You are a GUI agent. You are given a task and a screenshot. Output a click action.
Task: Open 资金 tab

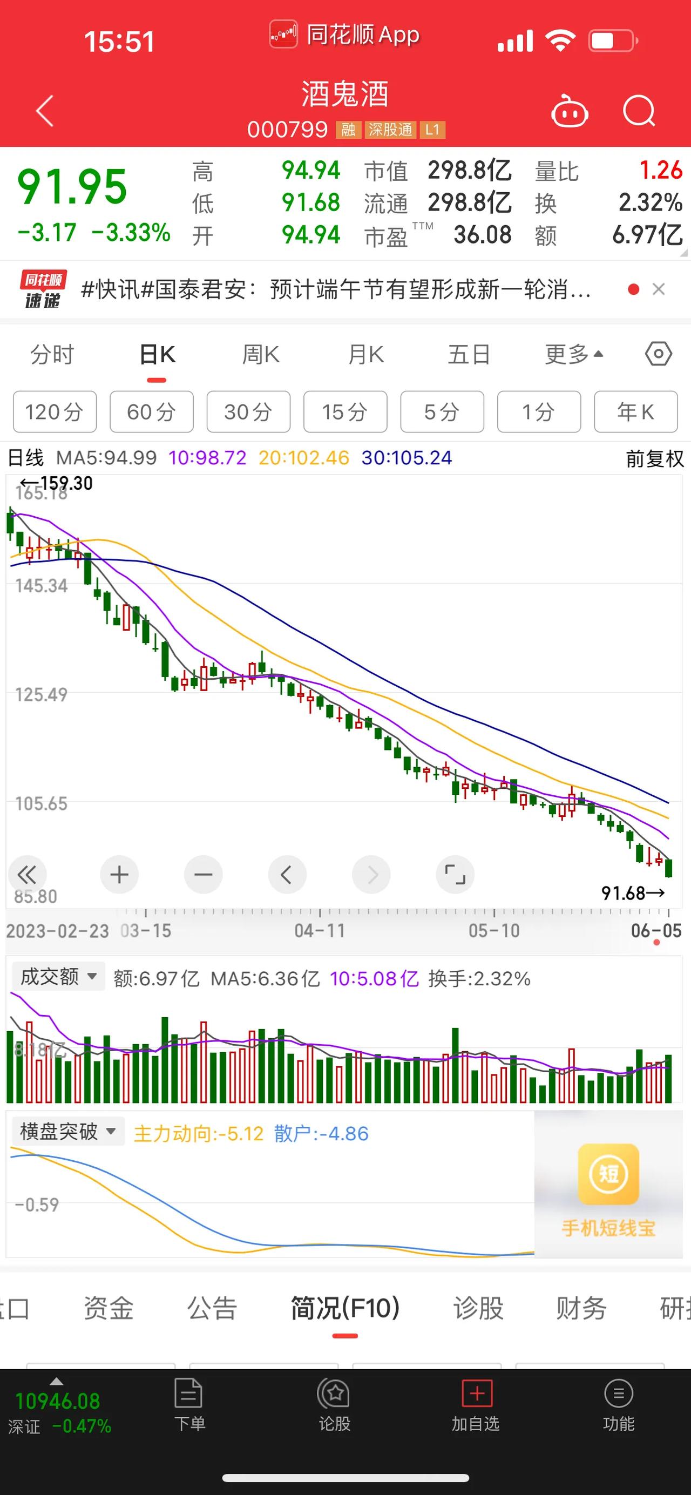point(109,1309)
